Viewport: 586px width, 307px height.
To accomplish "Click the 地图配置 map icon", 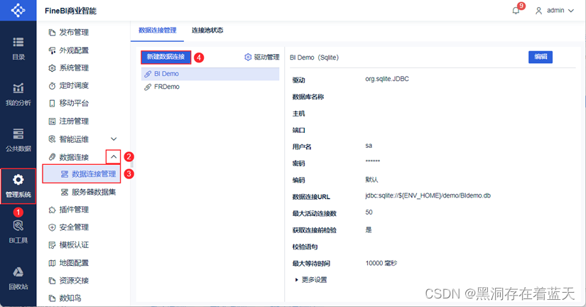I will tap(52, 263).
